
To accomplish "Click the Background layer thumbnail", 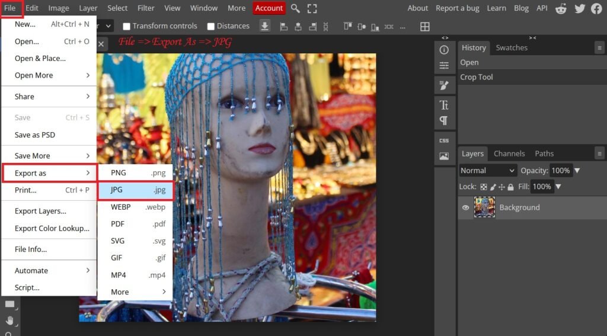I will click(484, 207).
